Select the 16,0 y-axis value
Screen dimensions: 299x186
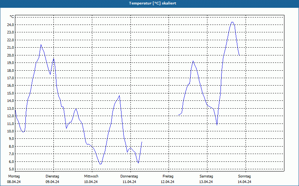point(10,86)
